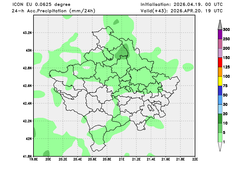The height and width of the screenshot is (182, 235).
Task: Select the red 125–150 legend swatch
Action: pyautogui.click(x=220, y=62)
